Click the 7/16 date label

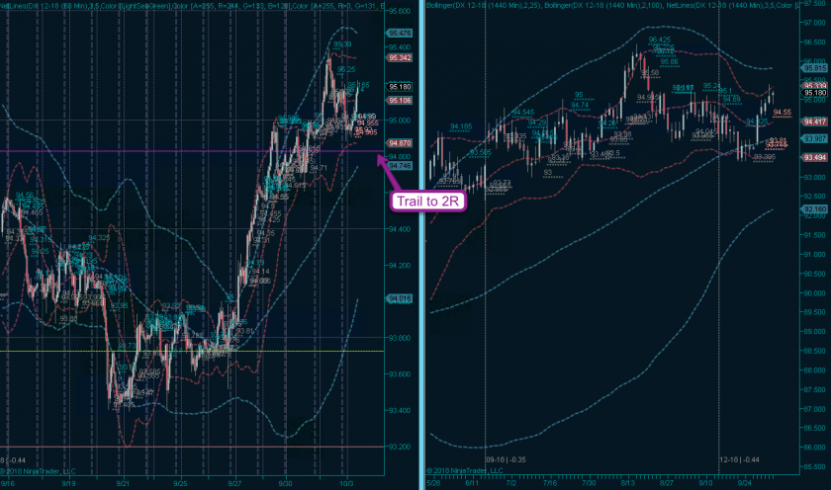pos(550,483)
